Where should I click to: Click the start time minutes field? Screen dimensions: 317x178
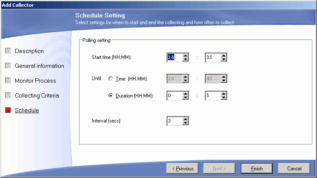coord(212,58)
